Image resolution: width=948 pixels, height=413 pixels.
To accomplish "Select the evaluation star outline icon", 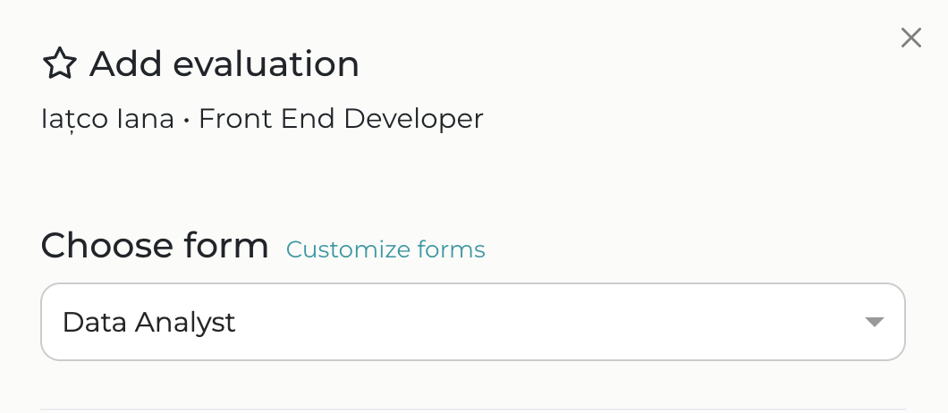I will [60, 64].
